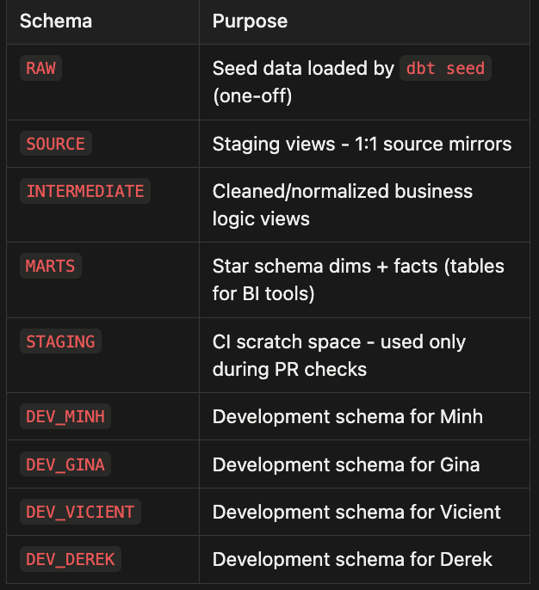The width and height of the screenshot is (539, 590).
Task: Click Development schema for Minh text
Action: pos(348,416)
